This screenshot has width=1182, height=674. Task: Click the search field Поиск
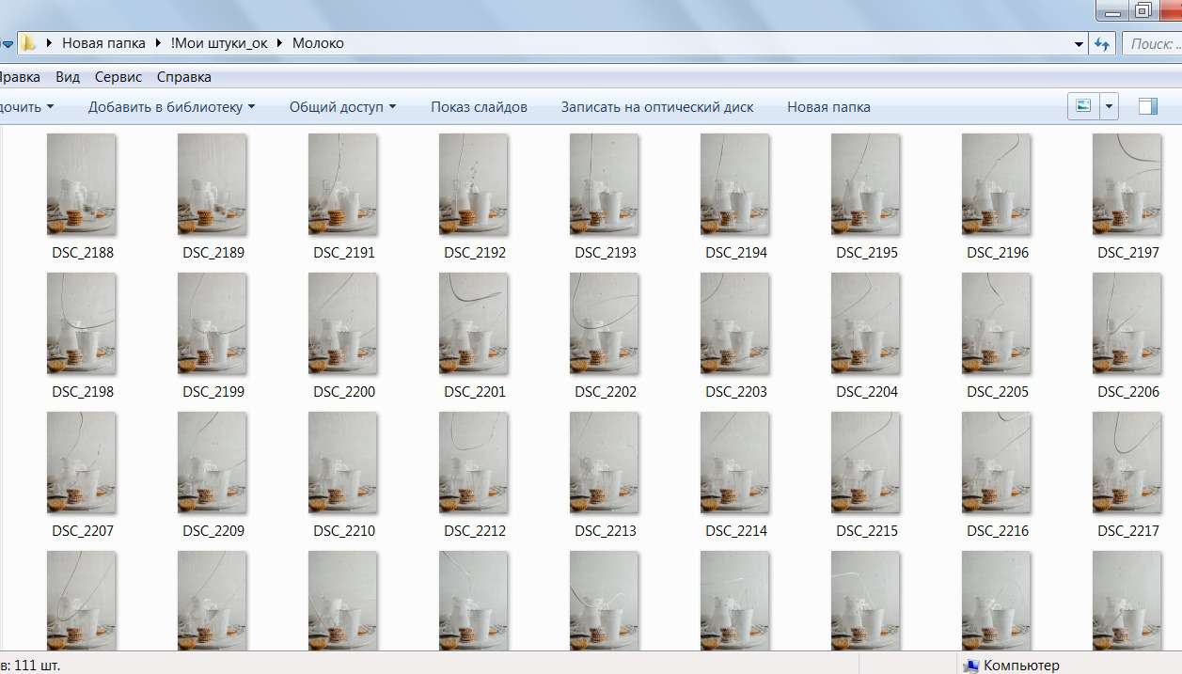pyautogui.click(x=1153, y=43)
